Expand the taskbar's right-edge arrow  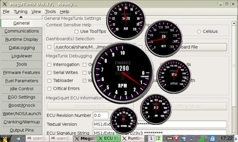pos(236,138)
